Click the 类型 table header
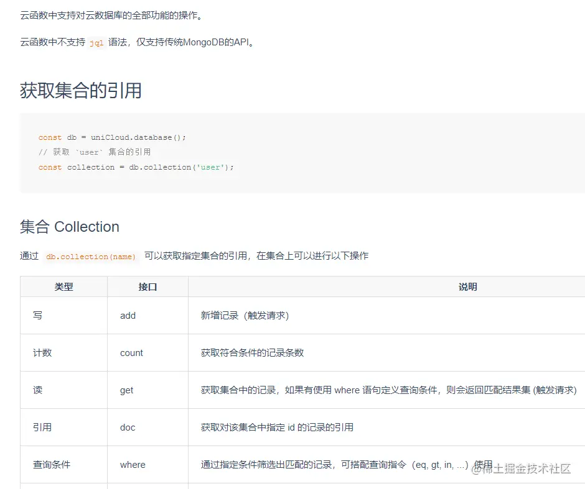This screenshot has width=585, height=489. (63, 286)
